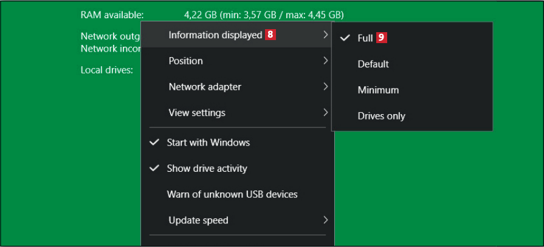Choose the Default information mode
Image resolution: width=544 pixels, height=247 pixels.
[x=373, y=64]
